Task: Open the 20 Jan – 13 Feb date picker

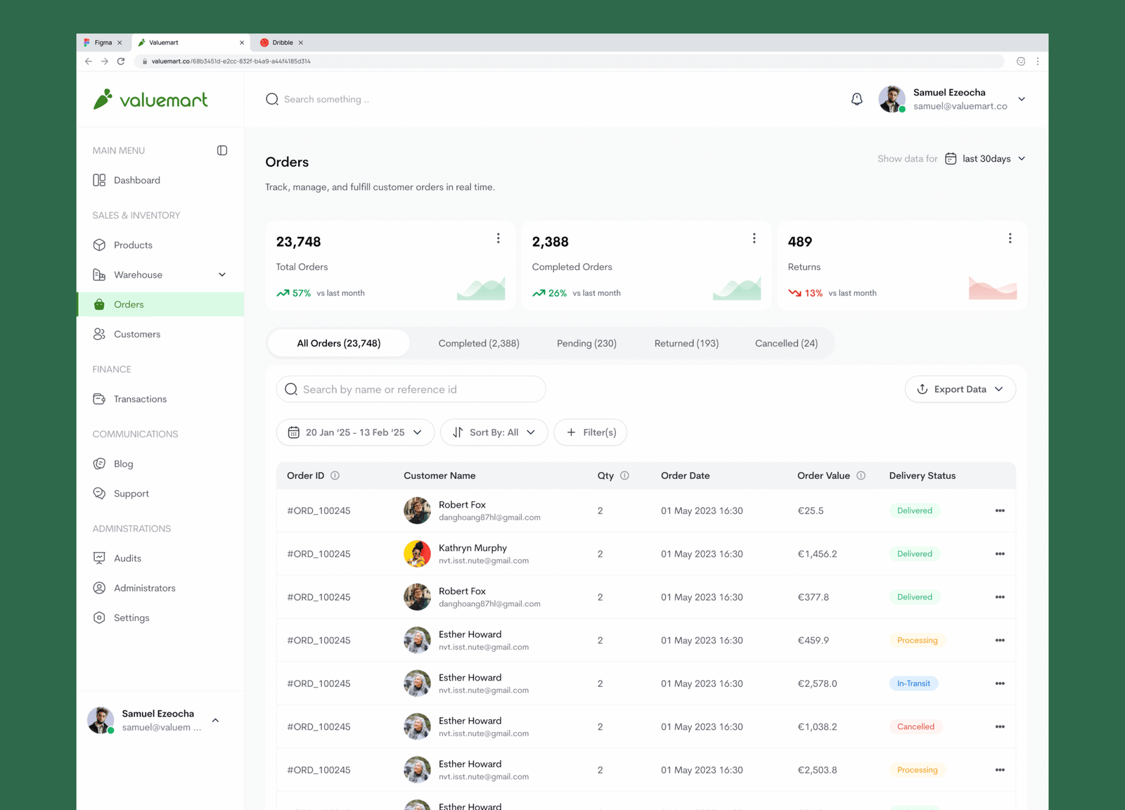Action: [x=355, y=432]
